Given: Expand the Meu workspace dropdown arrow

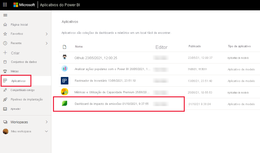Looking at the screenshot, I should pyautogui.click(x=46, y=131).
